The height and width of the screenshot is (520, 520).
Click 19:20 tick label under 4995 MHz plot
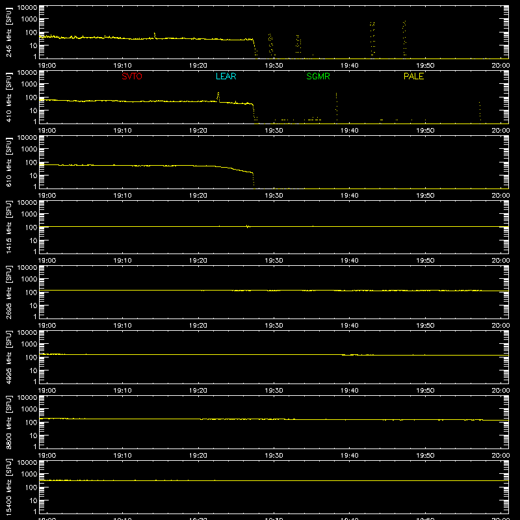point(198,391)
